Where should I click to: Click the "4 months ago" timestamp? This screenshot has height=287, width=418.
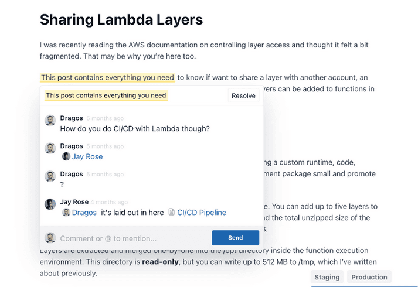(x=109, y=202)
